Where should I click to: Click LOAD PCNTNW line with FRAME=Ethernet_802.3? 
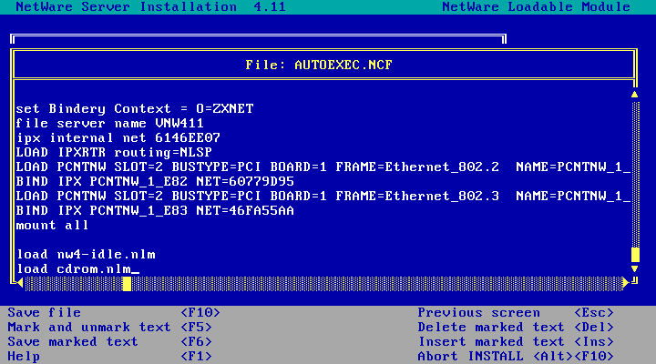click(x=323, y=197)
